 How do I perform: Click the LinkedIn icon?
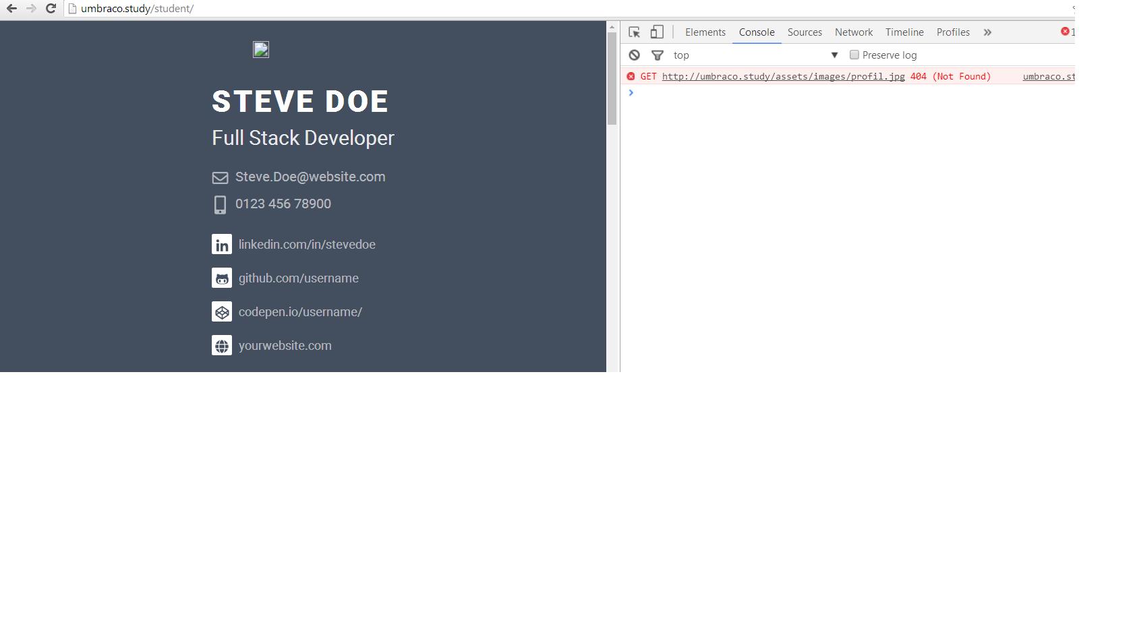click(x=222, y=244)
